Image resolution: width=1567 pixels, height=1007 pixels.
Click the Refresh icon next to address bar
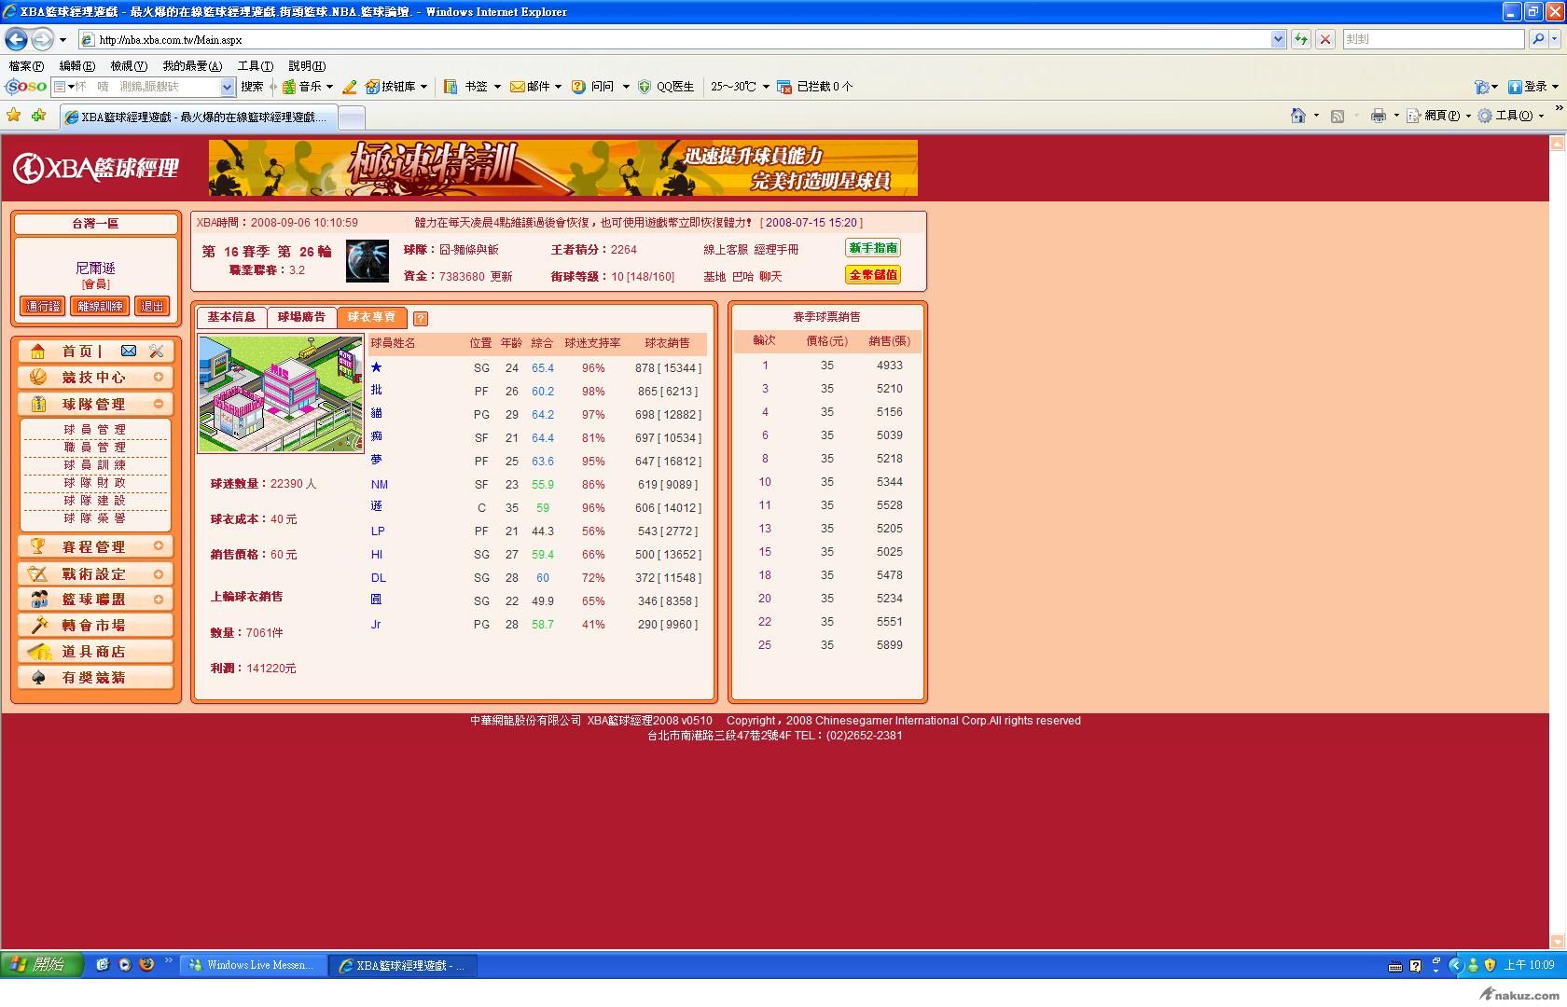pos(1300,39)
